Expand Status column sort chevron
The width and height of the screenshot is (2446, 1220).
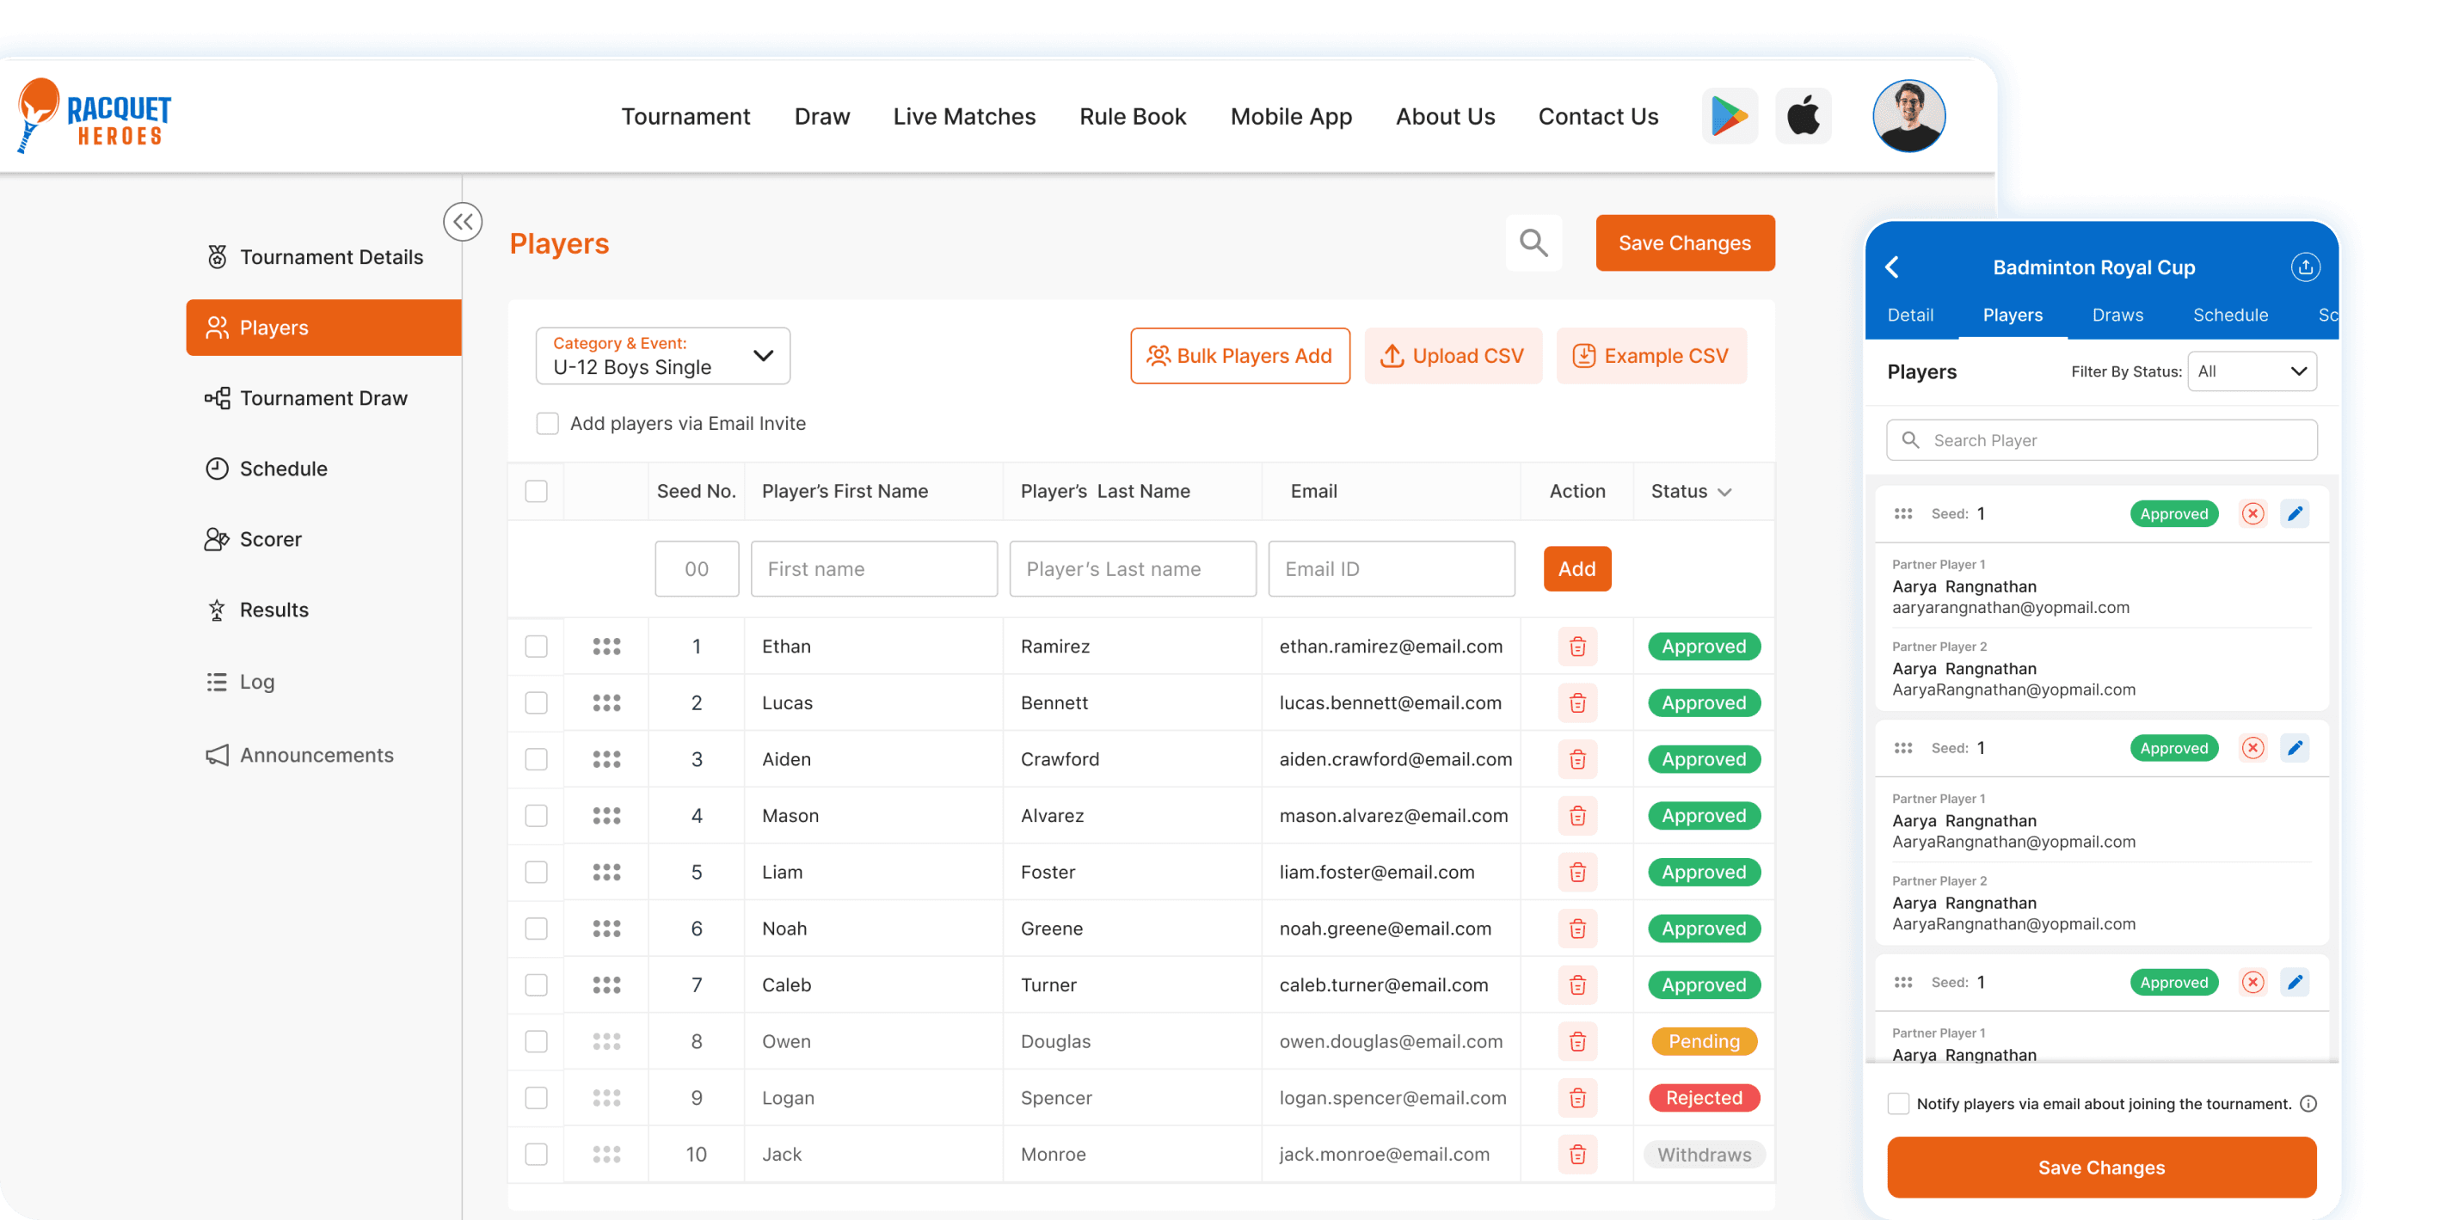click(1725, 492)
